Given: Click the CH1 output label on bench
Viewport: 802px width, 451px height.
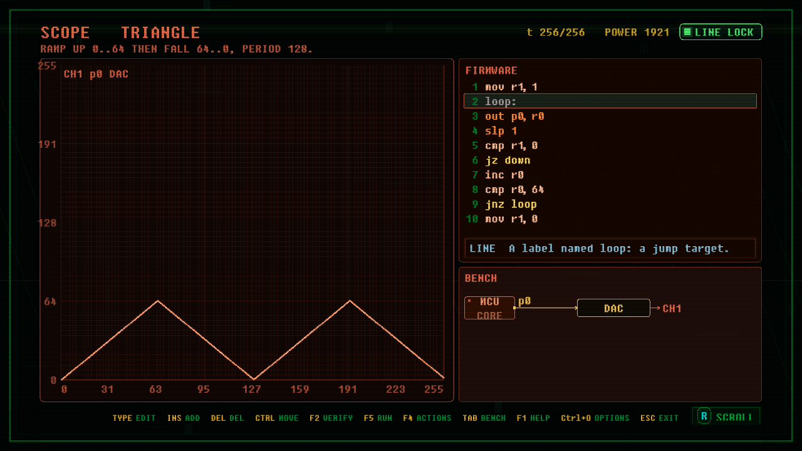Looking at the screenshot, I should coord(672,308).
